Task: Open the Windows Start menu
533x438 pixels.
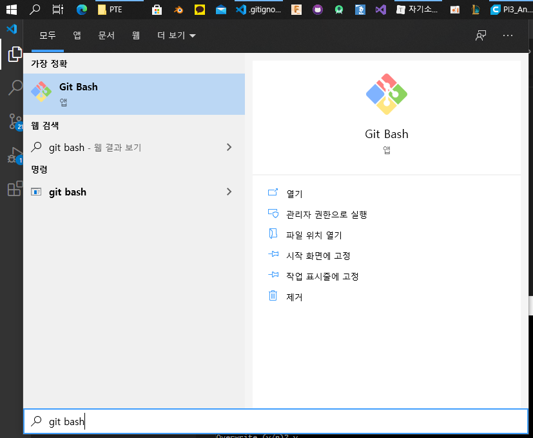Action: [12, 10]
